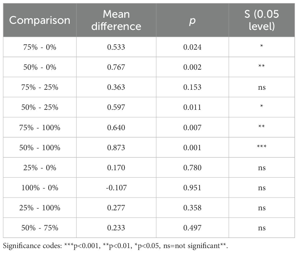Click the 50% - 25% comparison cell

point(40,107)
